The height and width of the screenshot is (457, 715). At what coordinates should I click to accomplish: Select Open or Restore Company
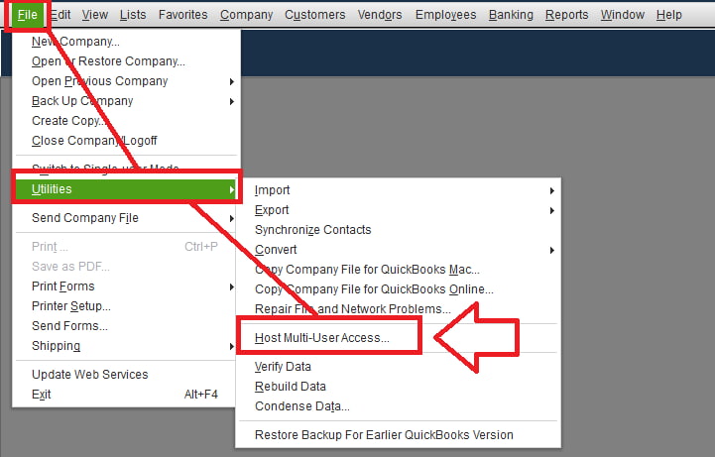[x=126, y=61]
